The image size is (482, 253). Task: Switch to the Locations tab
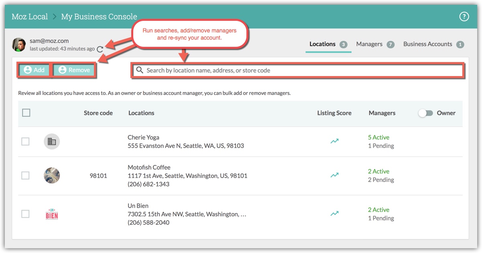click(328, 44)
